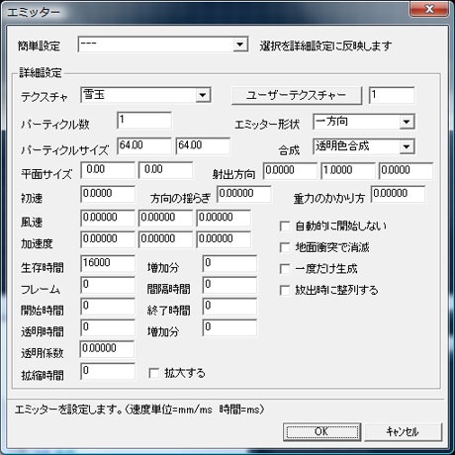
Task: Click the 増加分 field beside 透明時間
Action: coord(229,327)
